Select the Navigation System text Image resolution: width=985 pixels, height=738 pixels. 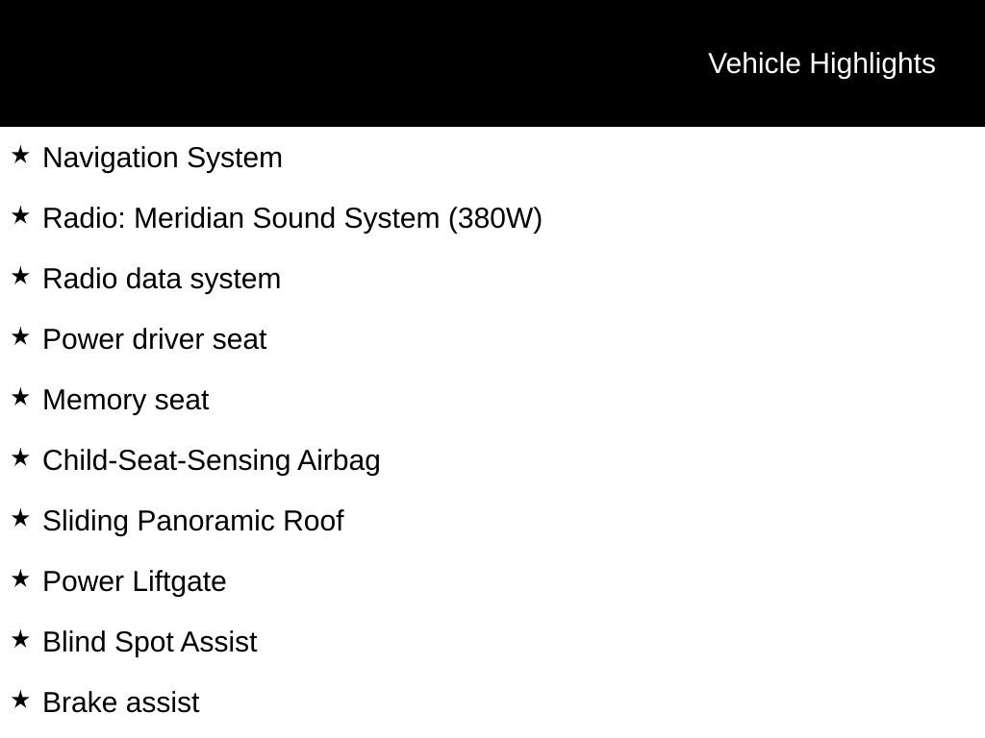[162, 158]
